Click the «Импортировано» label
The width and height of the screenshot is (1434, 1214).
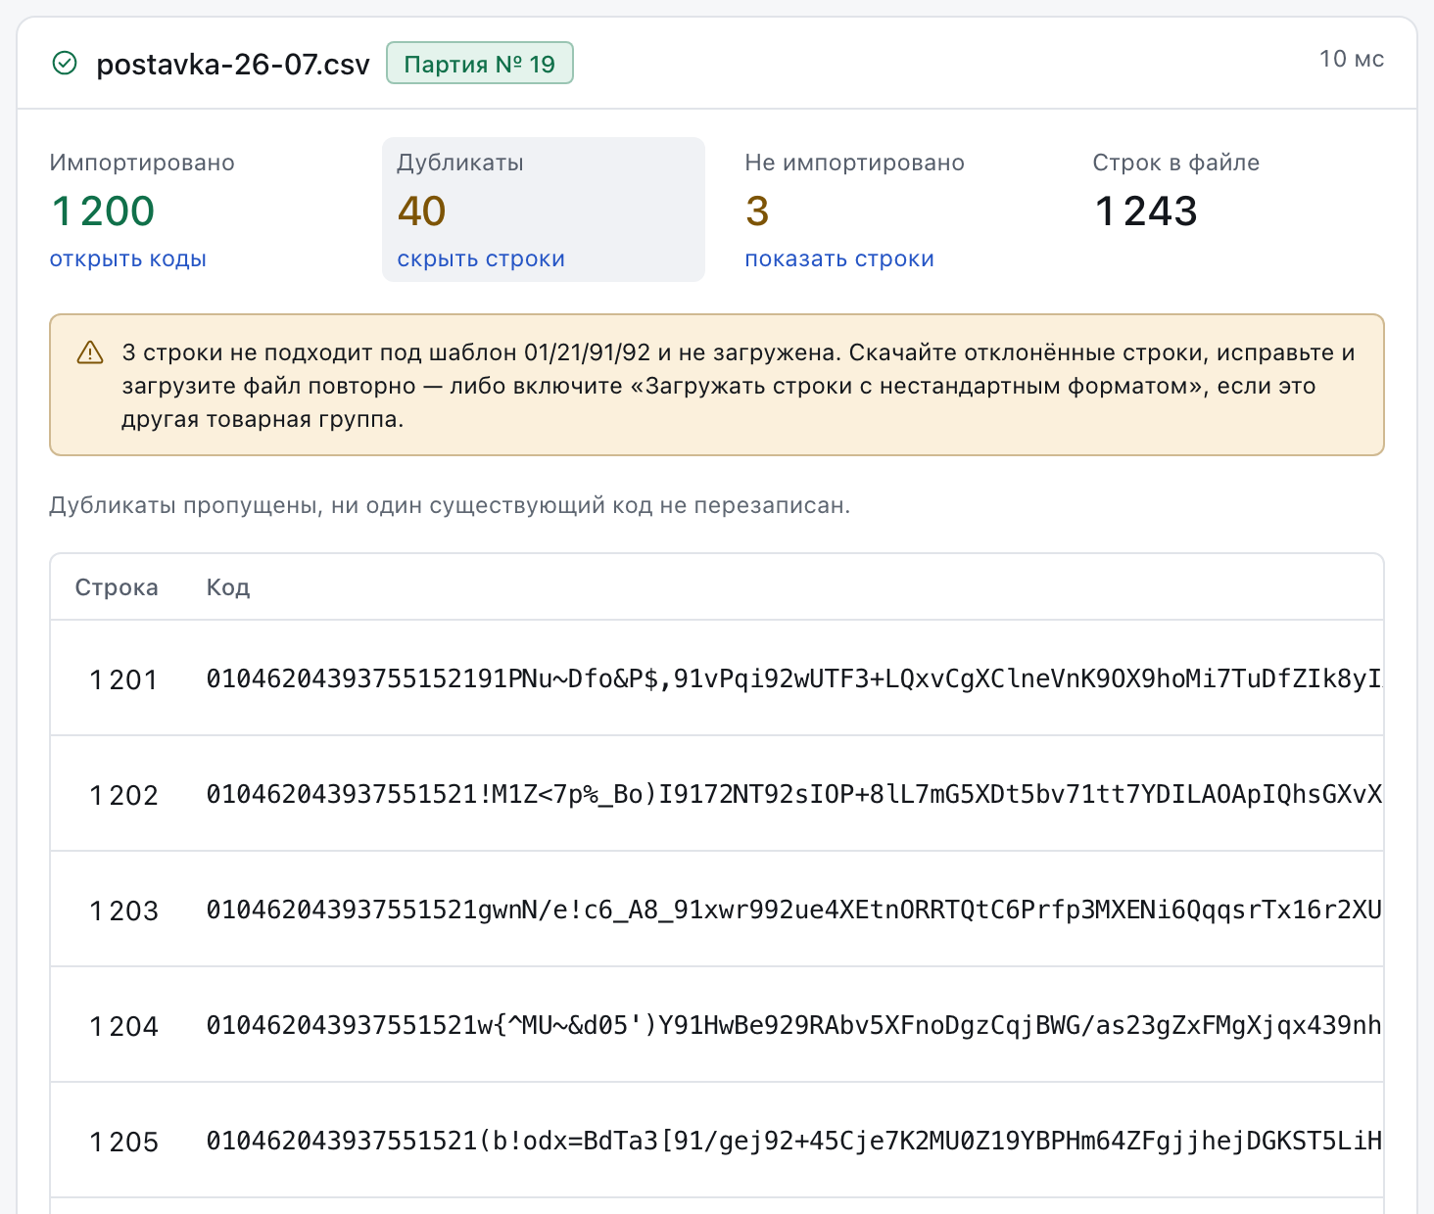pyautogui.click(x=142, y=163)
